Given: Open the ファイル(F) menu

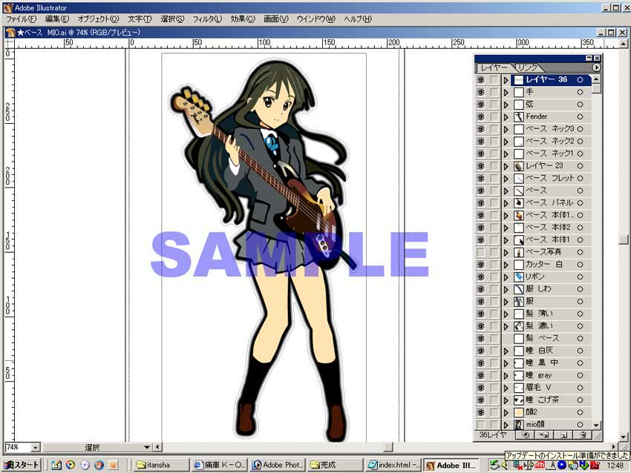Looking at the screenshot, I should coord(21,19).
